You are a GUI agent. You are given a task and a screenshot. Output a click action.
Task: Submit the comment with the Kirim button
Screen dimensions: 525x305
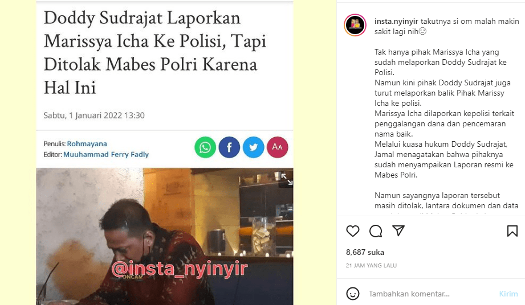tap(508, 294)
